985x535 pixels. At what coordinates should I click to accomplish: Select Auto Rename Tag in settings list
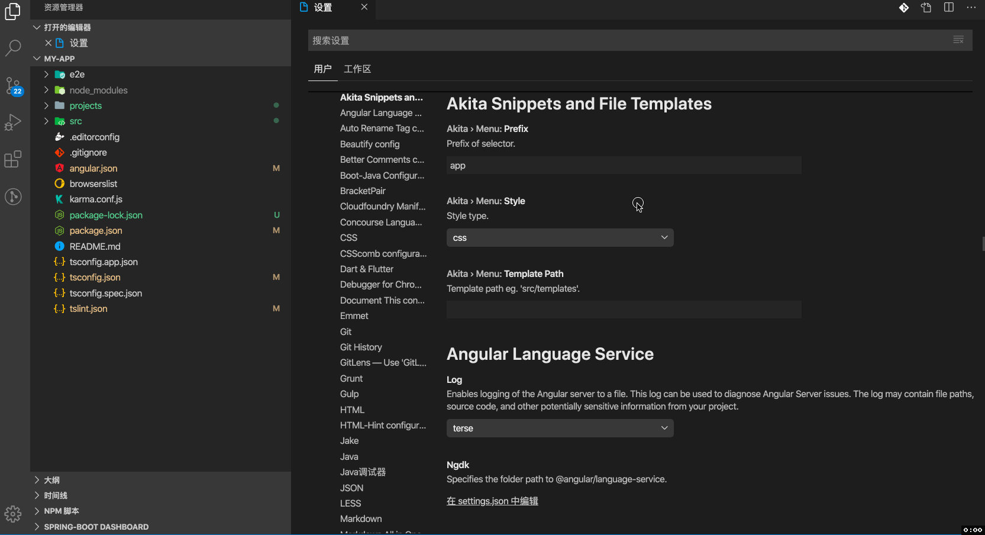pos(382,128)
